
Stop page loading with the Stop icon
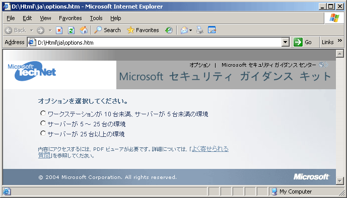click(59, 30)
